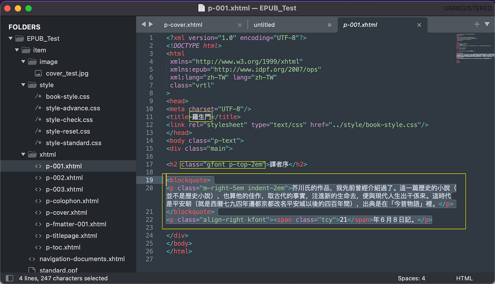Open p-003.xhtml from sidebar
The image size is (495, 284).
(x=64, y=189)
